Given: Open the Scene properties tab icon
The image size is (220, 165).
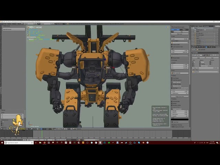Looking at the screenshot, I should [x=199, y=47].
